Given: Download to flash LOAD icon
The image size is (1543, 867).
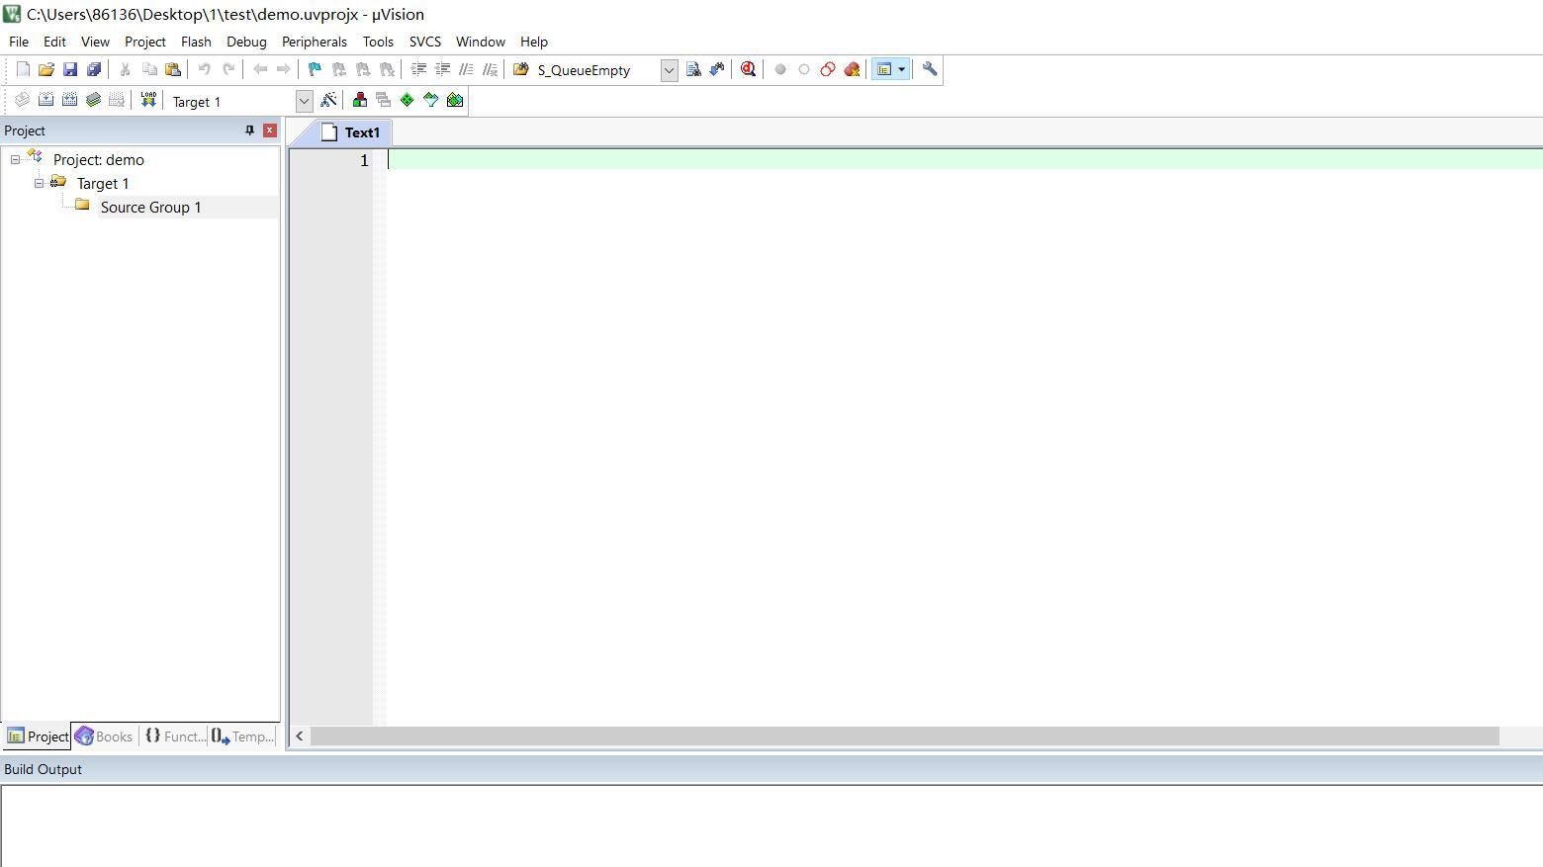Looking at the screenshot, I should (x=148, y=100).
